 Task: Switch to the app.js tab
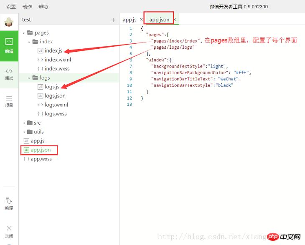pyautogui.click(x=130, y=20)
